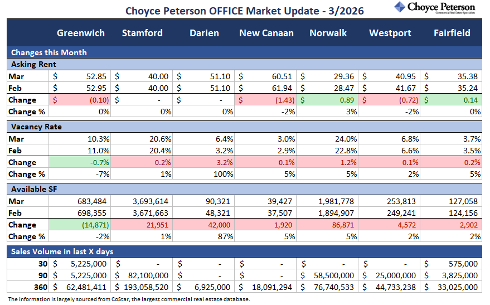Select the Fairfield column header
The width and height of the screenshot is (490, 305).
tap(452, 33)
